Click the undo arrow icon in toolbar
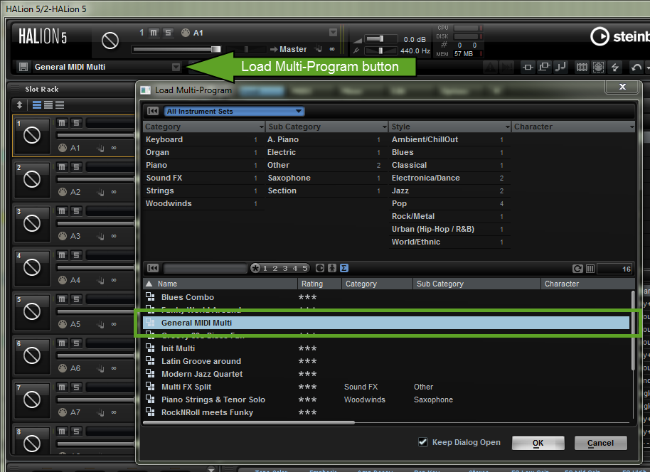The image size is (650, 472). [636, 67]
